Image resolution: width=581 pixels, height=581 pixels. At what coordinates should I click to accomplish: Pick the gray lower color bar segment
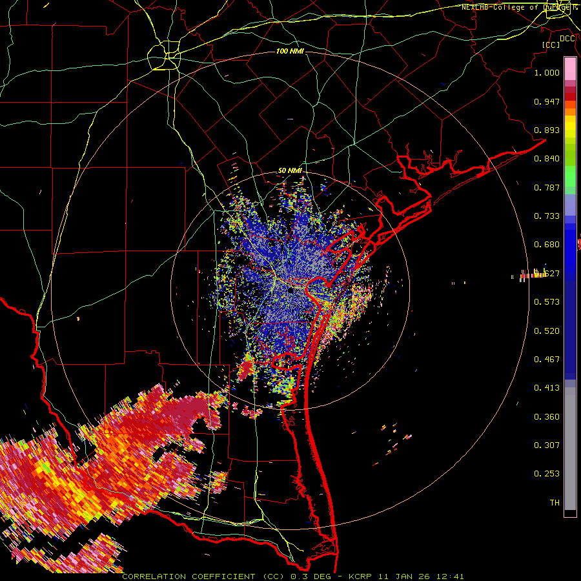click(570, 449)
